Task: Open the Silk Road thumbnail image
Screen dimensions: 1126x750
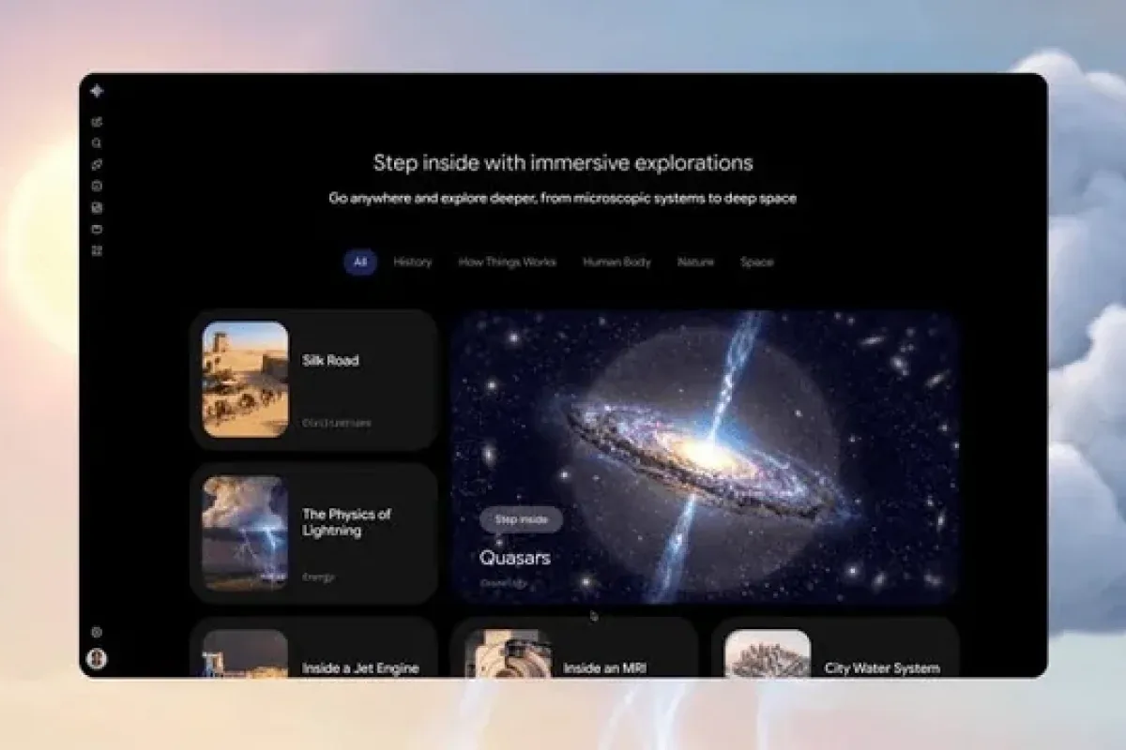Action: pyautogui.click(x=245, y=380)
